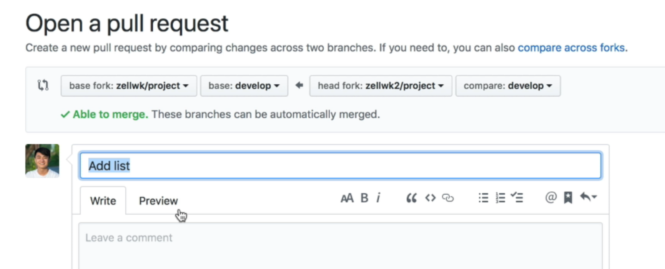Select the heading text size icon
The width and height of the screenshot is (665, 269).
tap(347, 198)
